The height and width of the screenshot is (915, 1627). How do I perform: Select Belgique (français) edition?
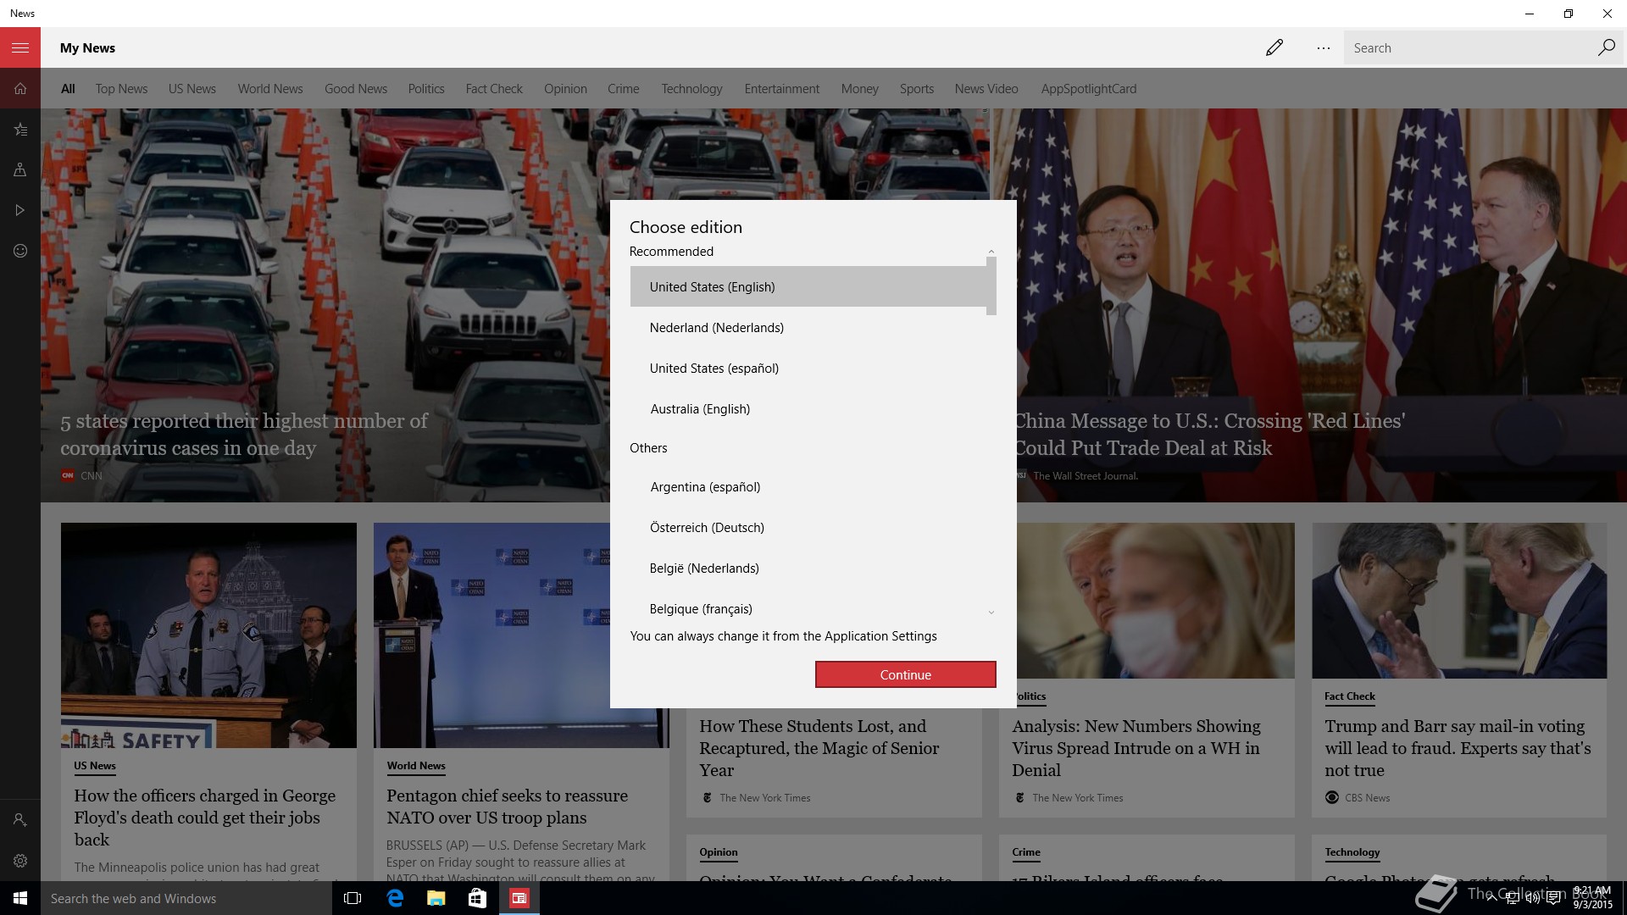(x=808, y=609)
